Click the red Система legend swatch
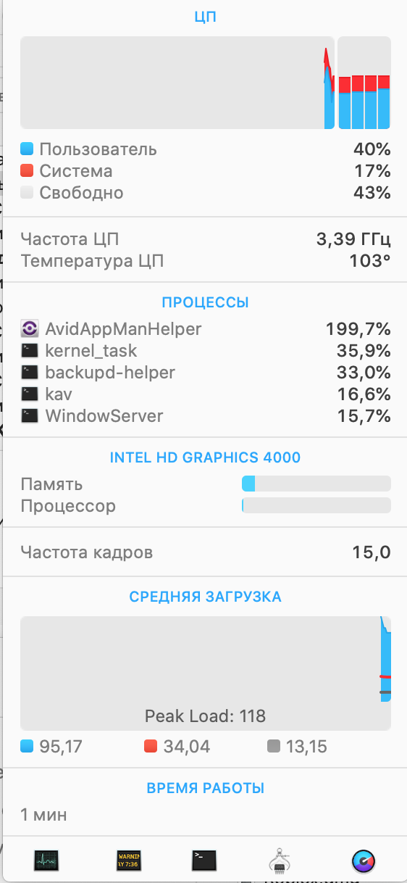The height and width of the screenshot is (883, 407). point(28,171)
